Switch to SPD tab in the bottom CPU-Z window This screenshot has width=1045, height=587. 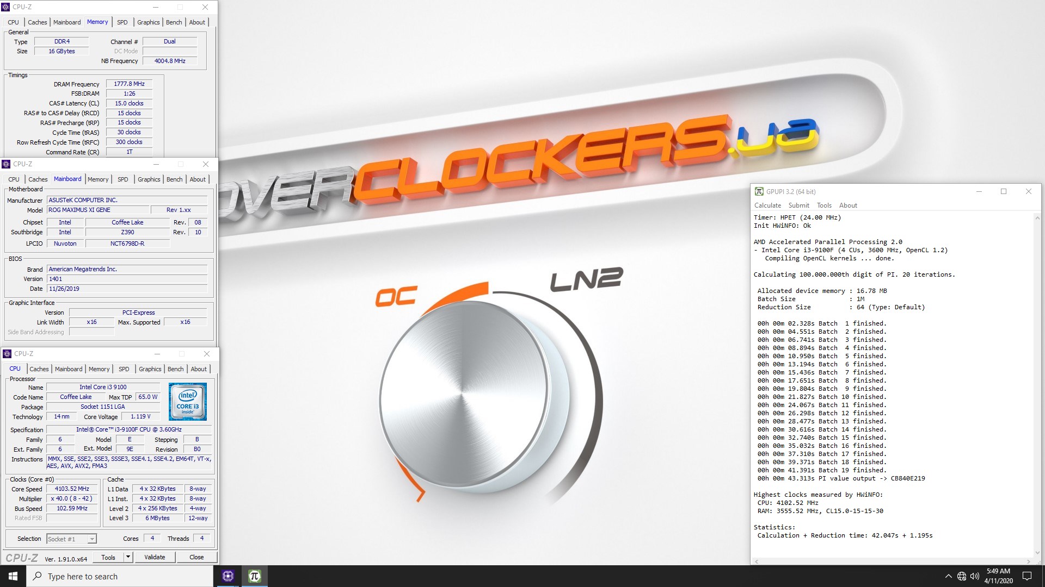124,369
